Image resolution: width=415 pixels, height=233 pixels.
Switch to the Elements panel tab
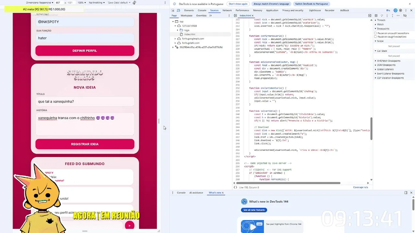(189, 10)
